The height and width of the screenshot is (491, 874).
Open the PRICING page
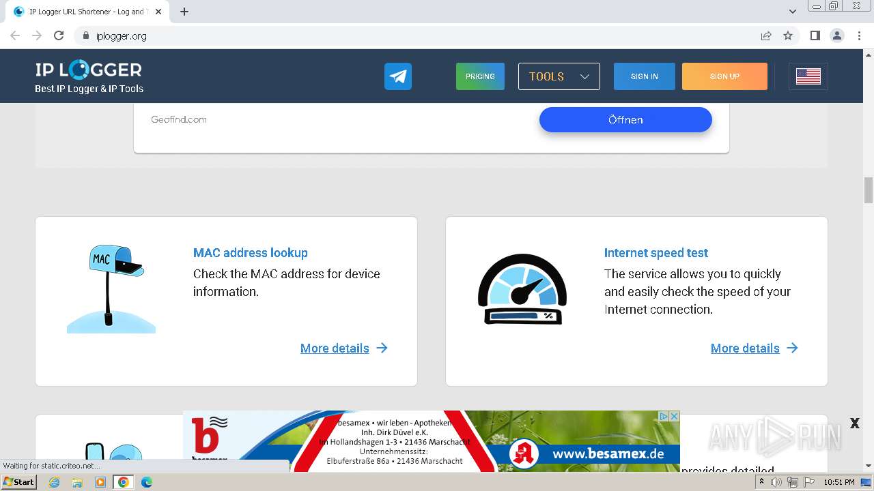(x=480, y=76)
